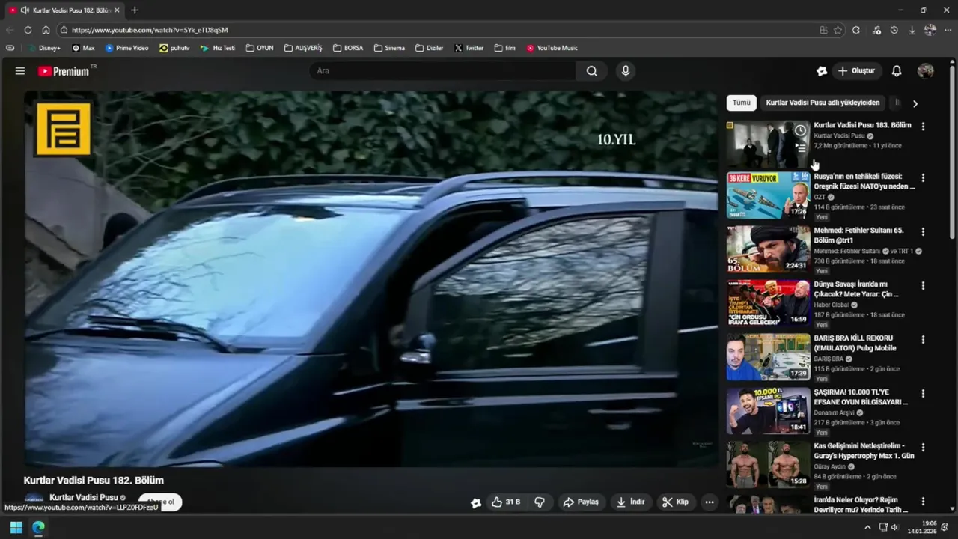Select the Tümü filter chip
The height and width of the screenshot is (539, 958).
741,103
